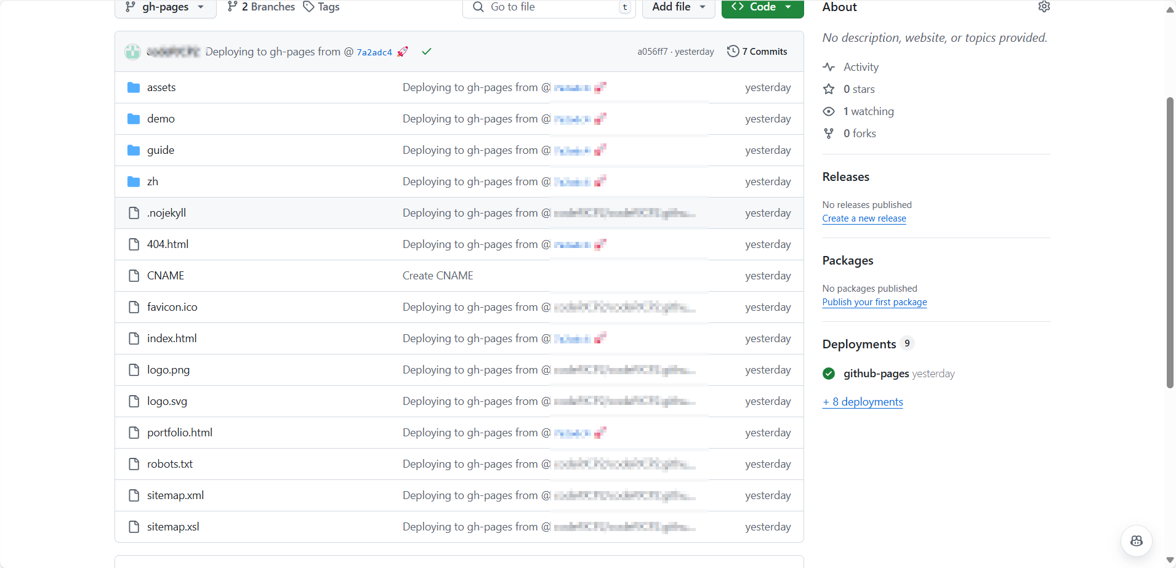Show the + 8 deployments link

pyautogui.click(x=863, y=402)
